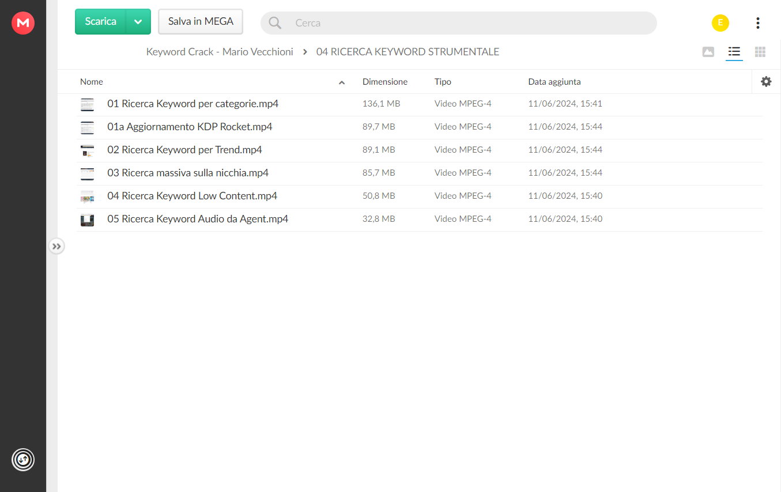
Task: Open column settings gear icon
Action: [766, 82]
